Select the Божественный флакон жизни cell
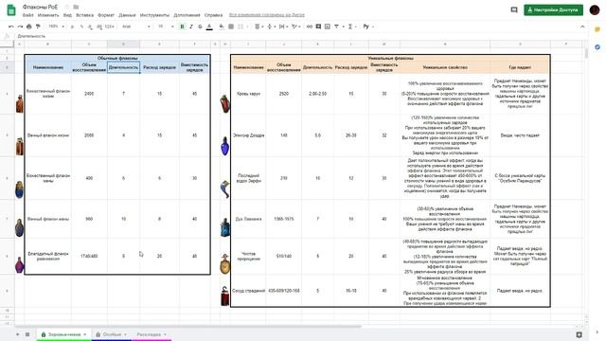Screen dimensions: 606x341 [x=48, y=94]
